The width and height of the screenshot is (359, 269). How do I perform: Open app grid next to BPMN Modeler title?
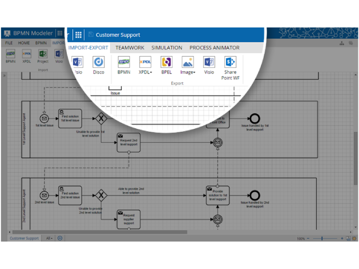[x=60, y=33]
